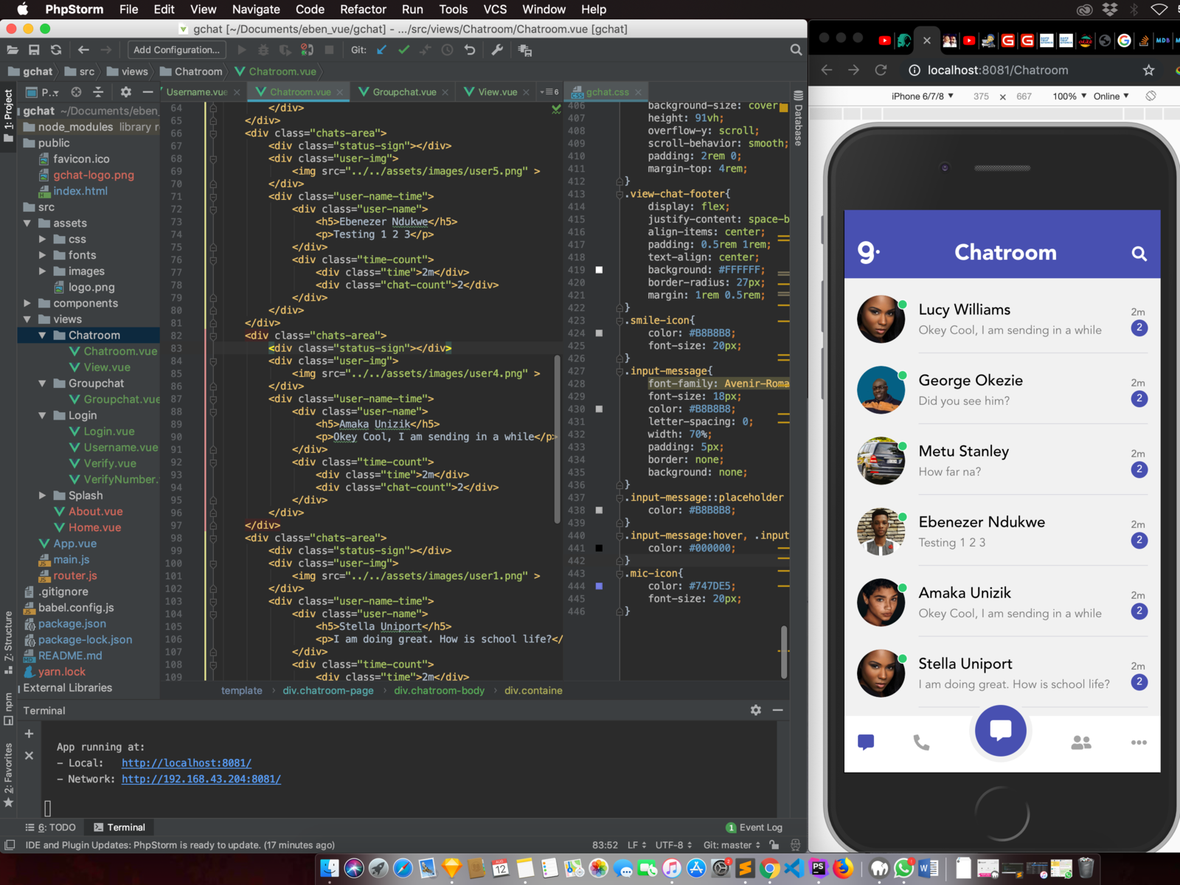
Task: Open the iPhone 6/7/8 device dropdown
Action: coord(922,96)
